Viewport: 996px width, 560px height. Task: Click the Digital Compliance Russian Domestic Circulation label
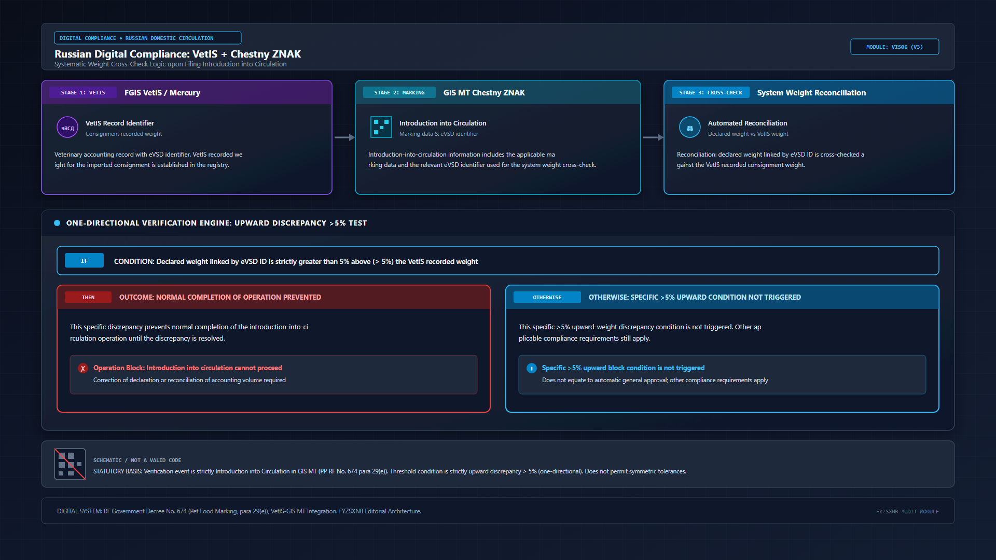tap(148, 38)
